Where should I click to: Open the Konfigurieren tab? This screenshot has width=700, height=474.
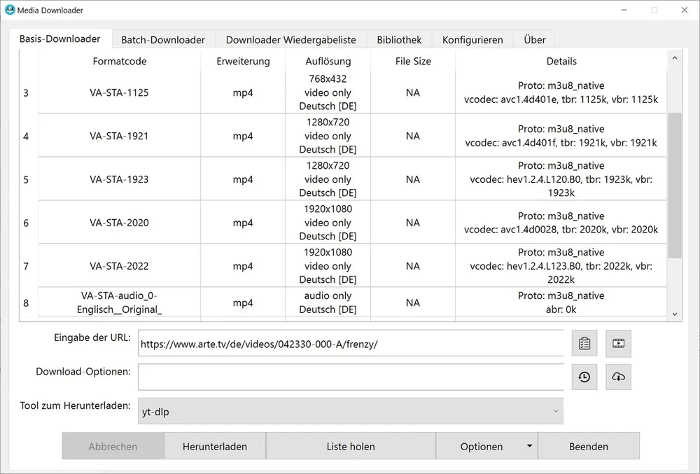click(472, 40)
